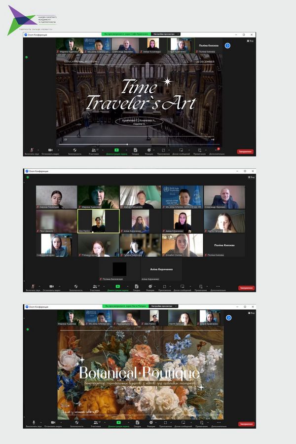Open the 'Вид' view selector in the middle window
The height and width of the screenshot is (444, 296).
(252, 177)
